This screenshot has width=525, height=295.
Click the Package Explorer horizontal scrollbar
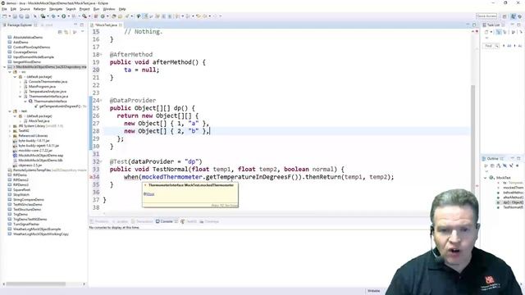click(35, 284)
